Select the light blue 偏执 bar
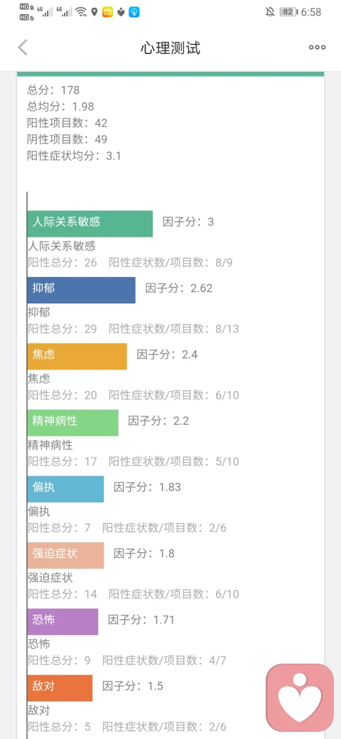The image size is (341, 739). [x=65, y=489]
